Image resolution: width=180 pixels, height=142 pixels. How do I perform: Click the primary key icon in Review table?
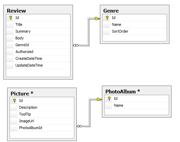tap(11, 18)
